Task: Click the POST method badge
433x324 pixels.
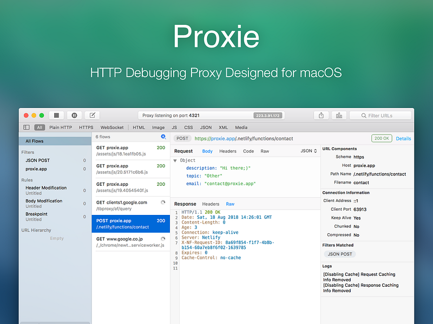Action: pos(182,139)
